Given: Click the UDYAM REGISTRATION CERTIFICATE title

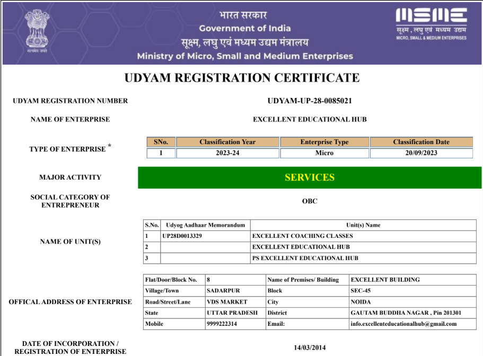Looking at the screenshot, I should tap(242, 78).
